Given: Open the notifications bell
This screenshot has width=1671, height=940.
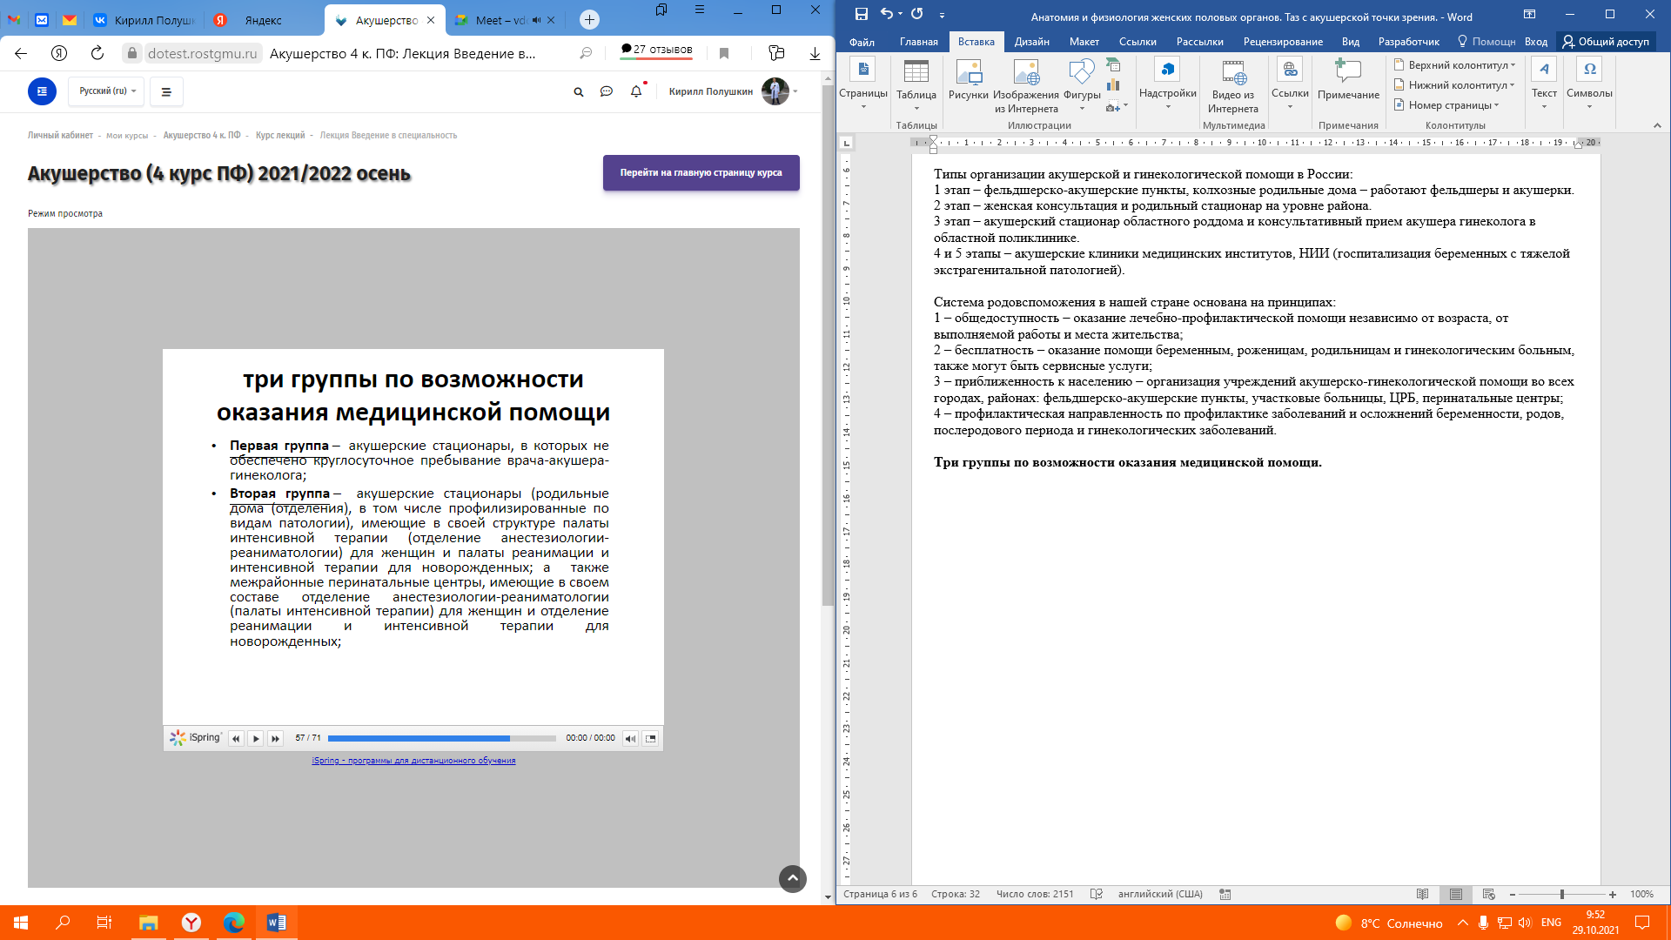Looking at the screenshot, I should point(636,91).
